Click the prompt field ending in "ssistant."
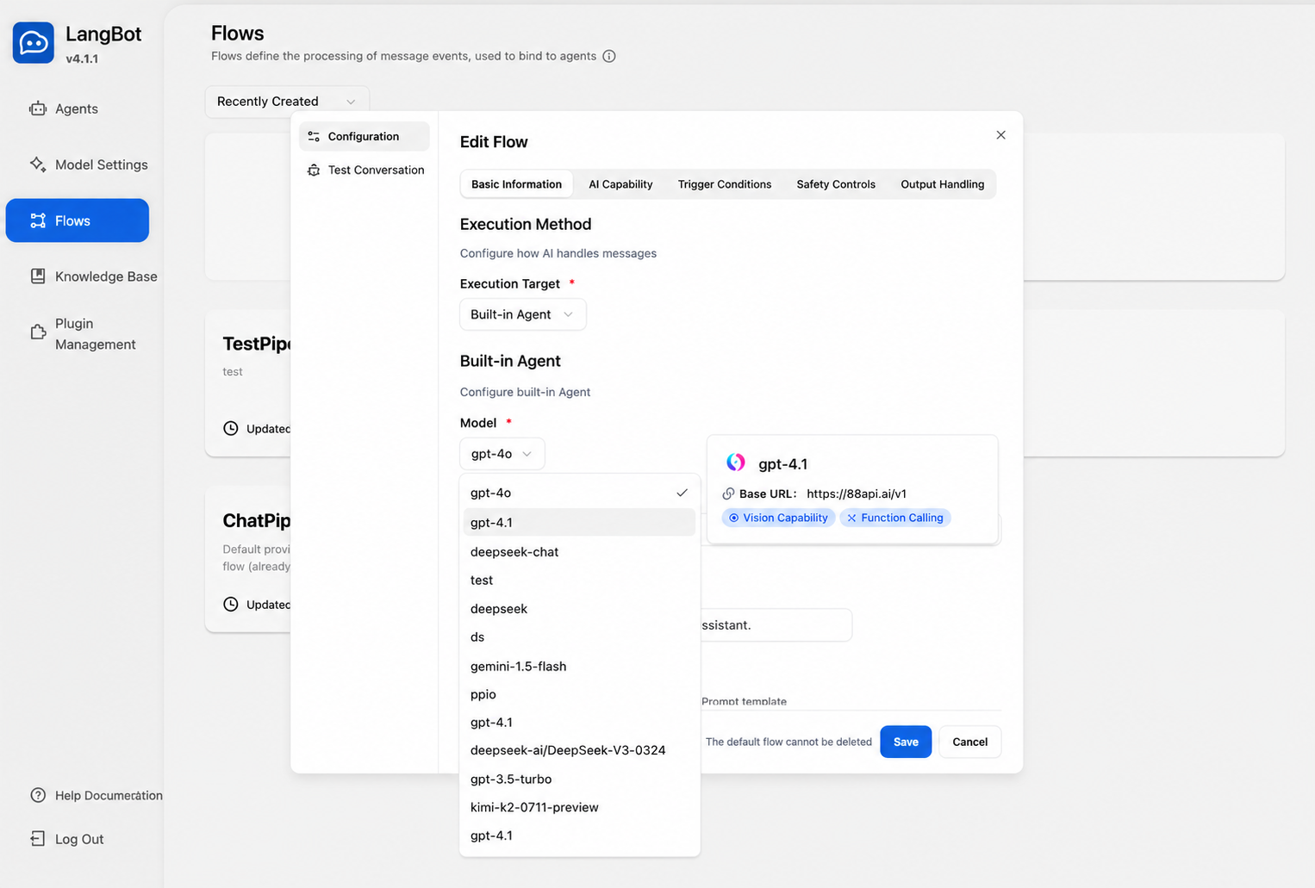This screenshot has height=888, width=1315. pyautogui.click(x=776, y=624)
